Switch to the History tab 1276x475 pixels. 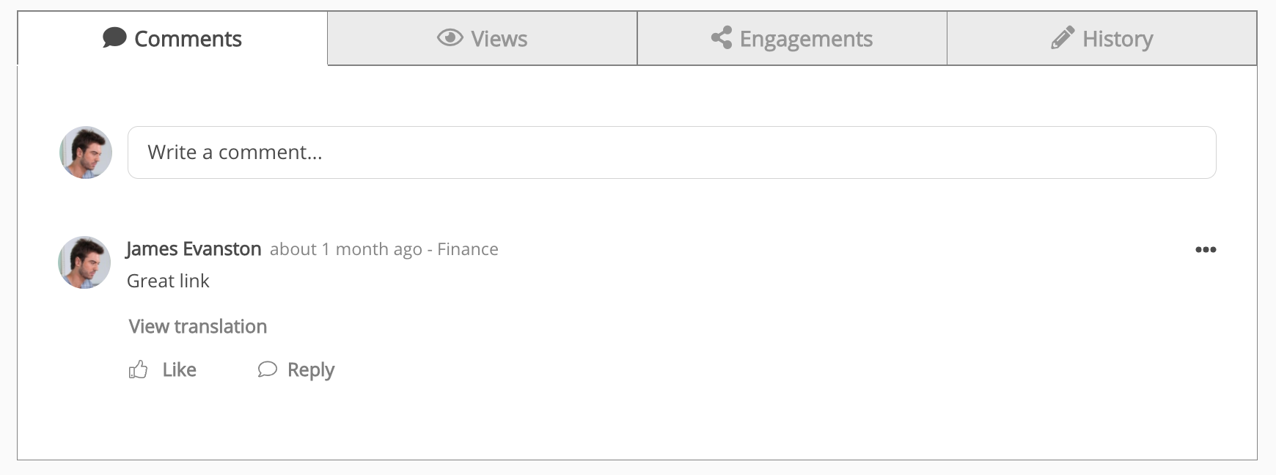[x=1102, y=38]
